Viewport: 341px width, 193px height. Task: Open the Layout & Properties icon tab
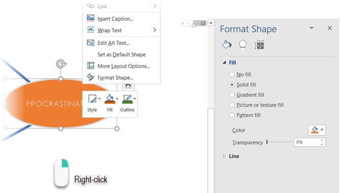tap(259, 45)
